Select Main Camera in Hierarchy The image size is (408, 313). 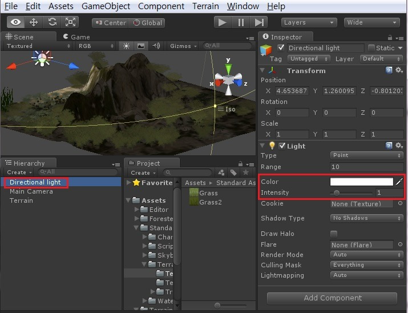pos(31,191)
